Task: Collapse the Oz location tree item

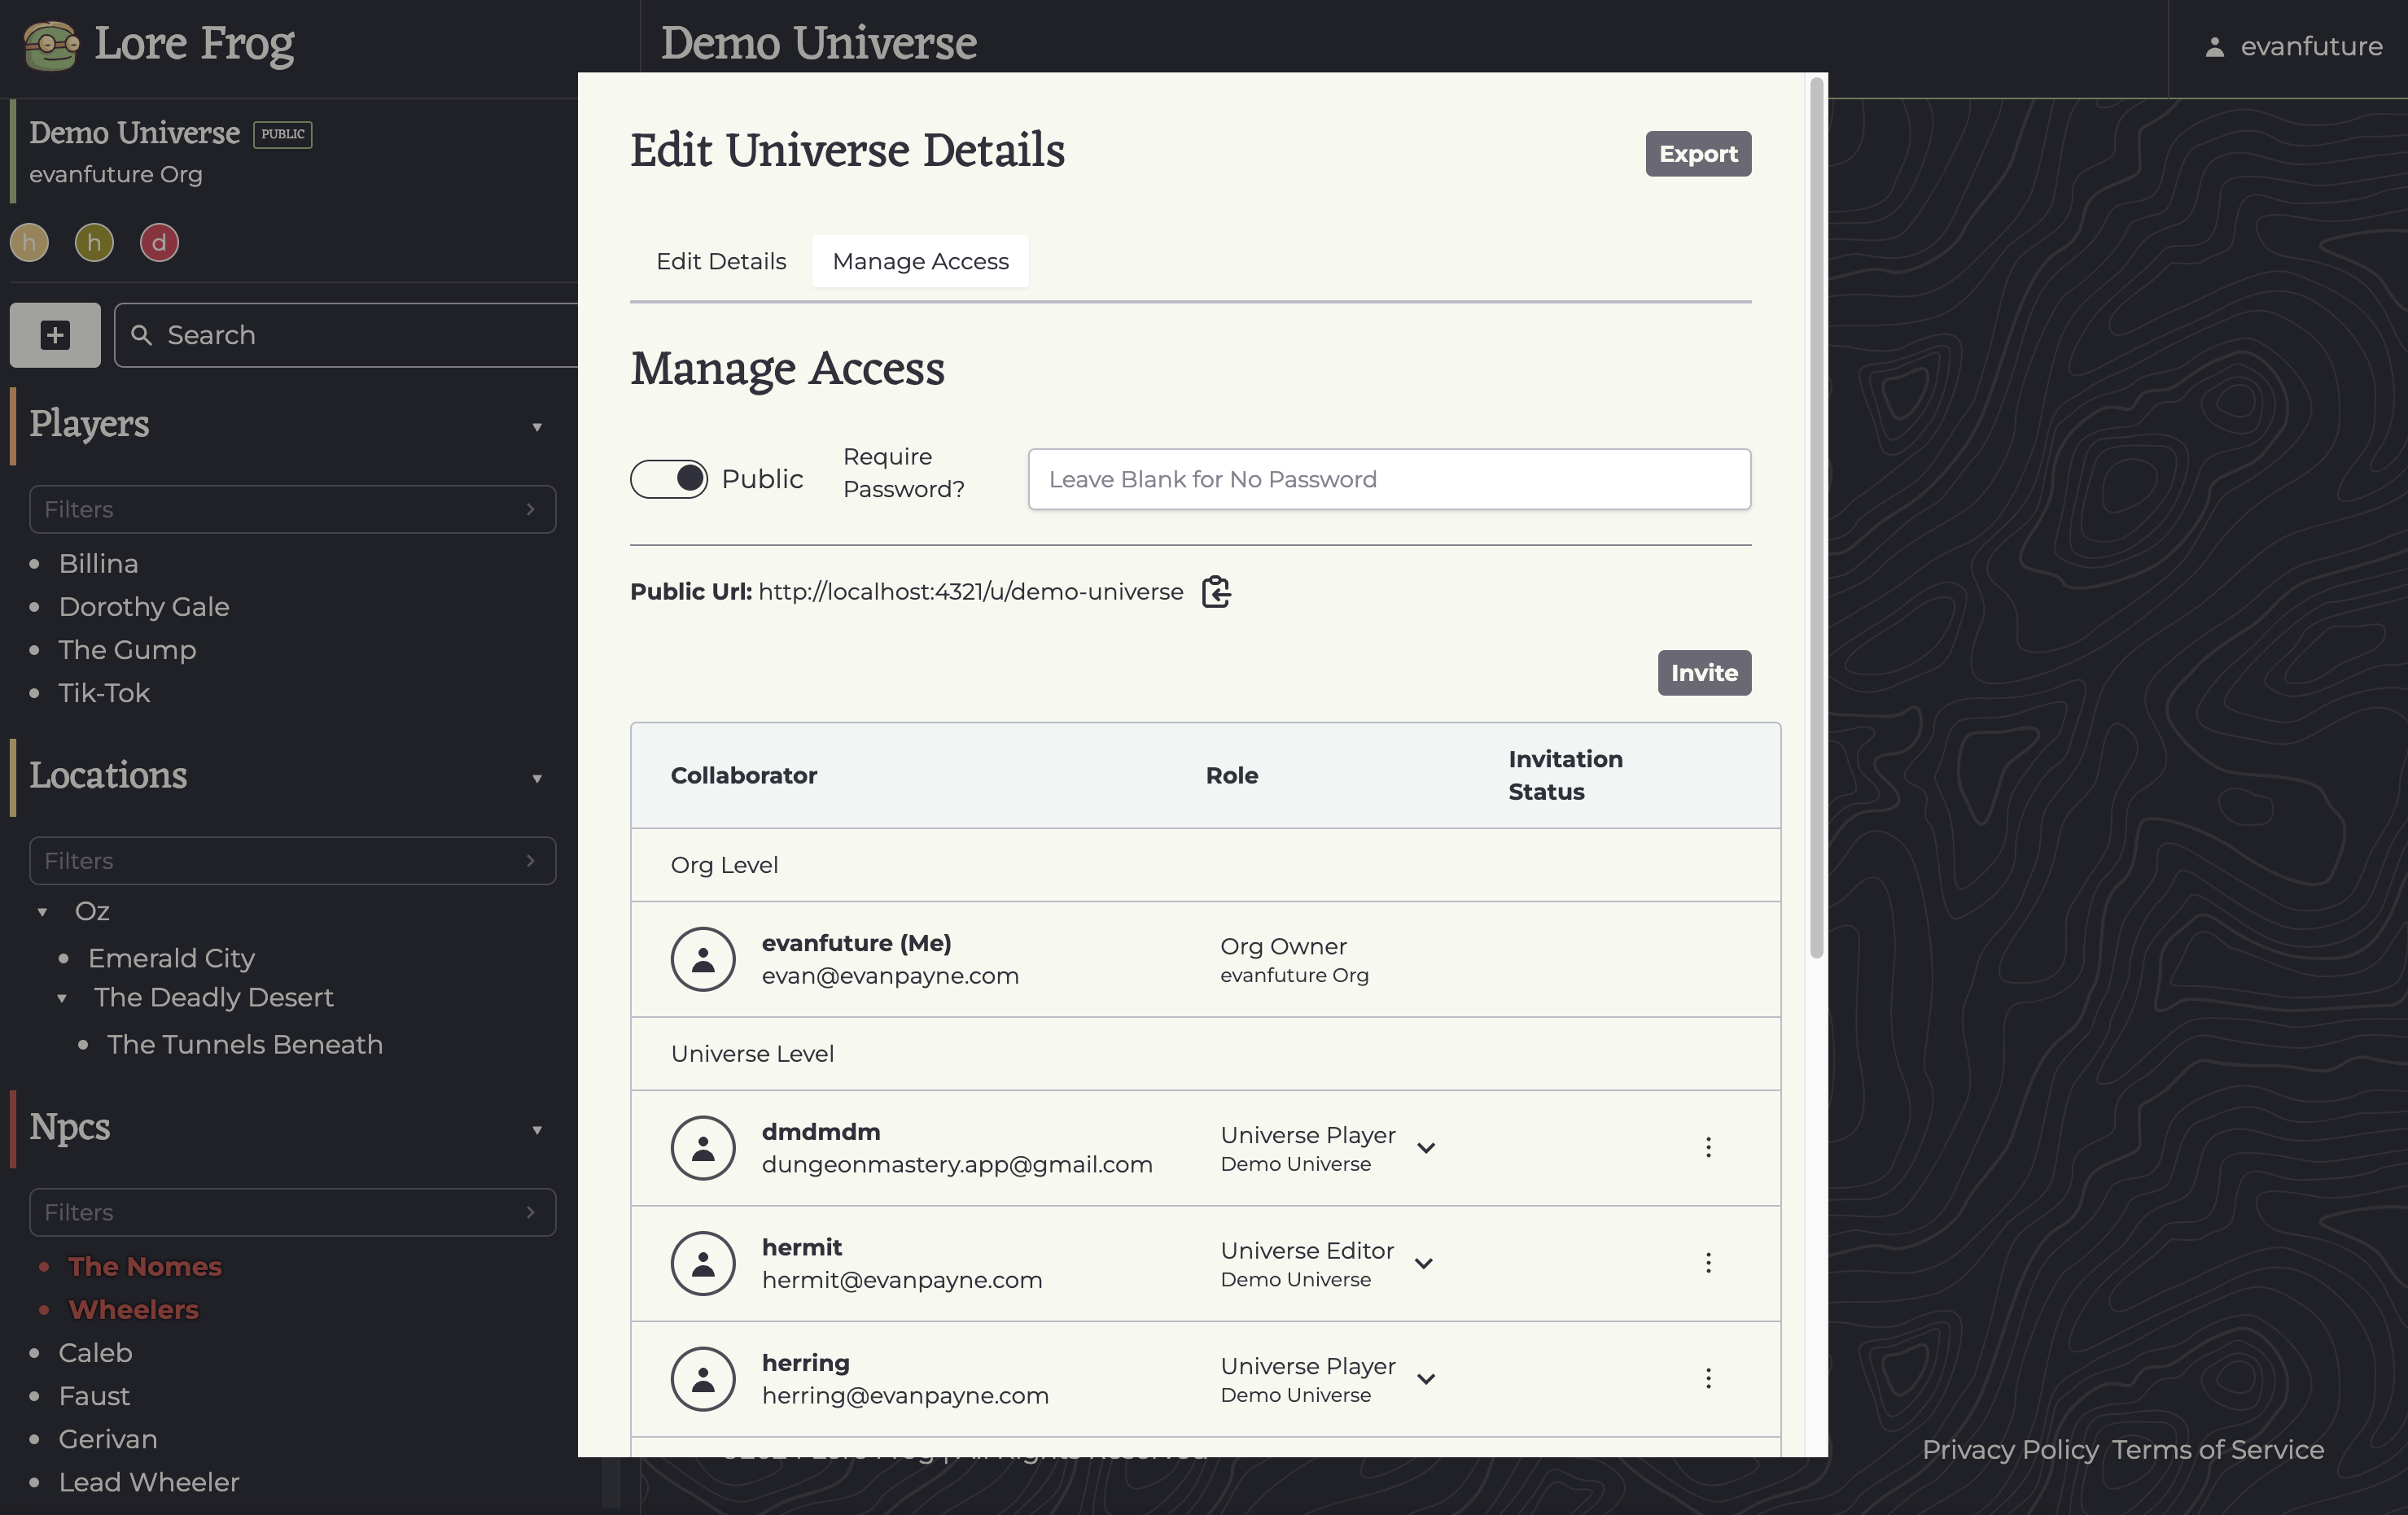Action: pyautogui.click(x=42, y=911)
